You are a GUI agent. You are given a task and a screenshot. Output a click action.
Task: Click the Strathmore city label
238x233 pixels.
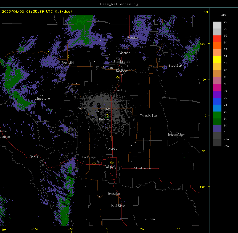point(142,168)
